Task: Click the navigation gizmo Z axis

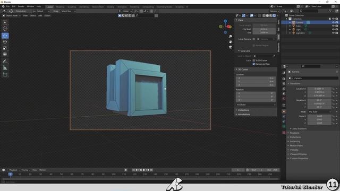Action: tap(225, 21)
